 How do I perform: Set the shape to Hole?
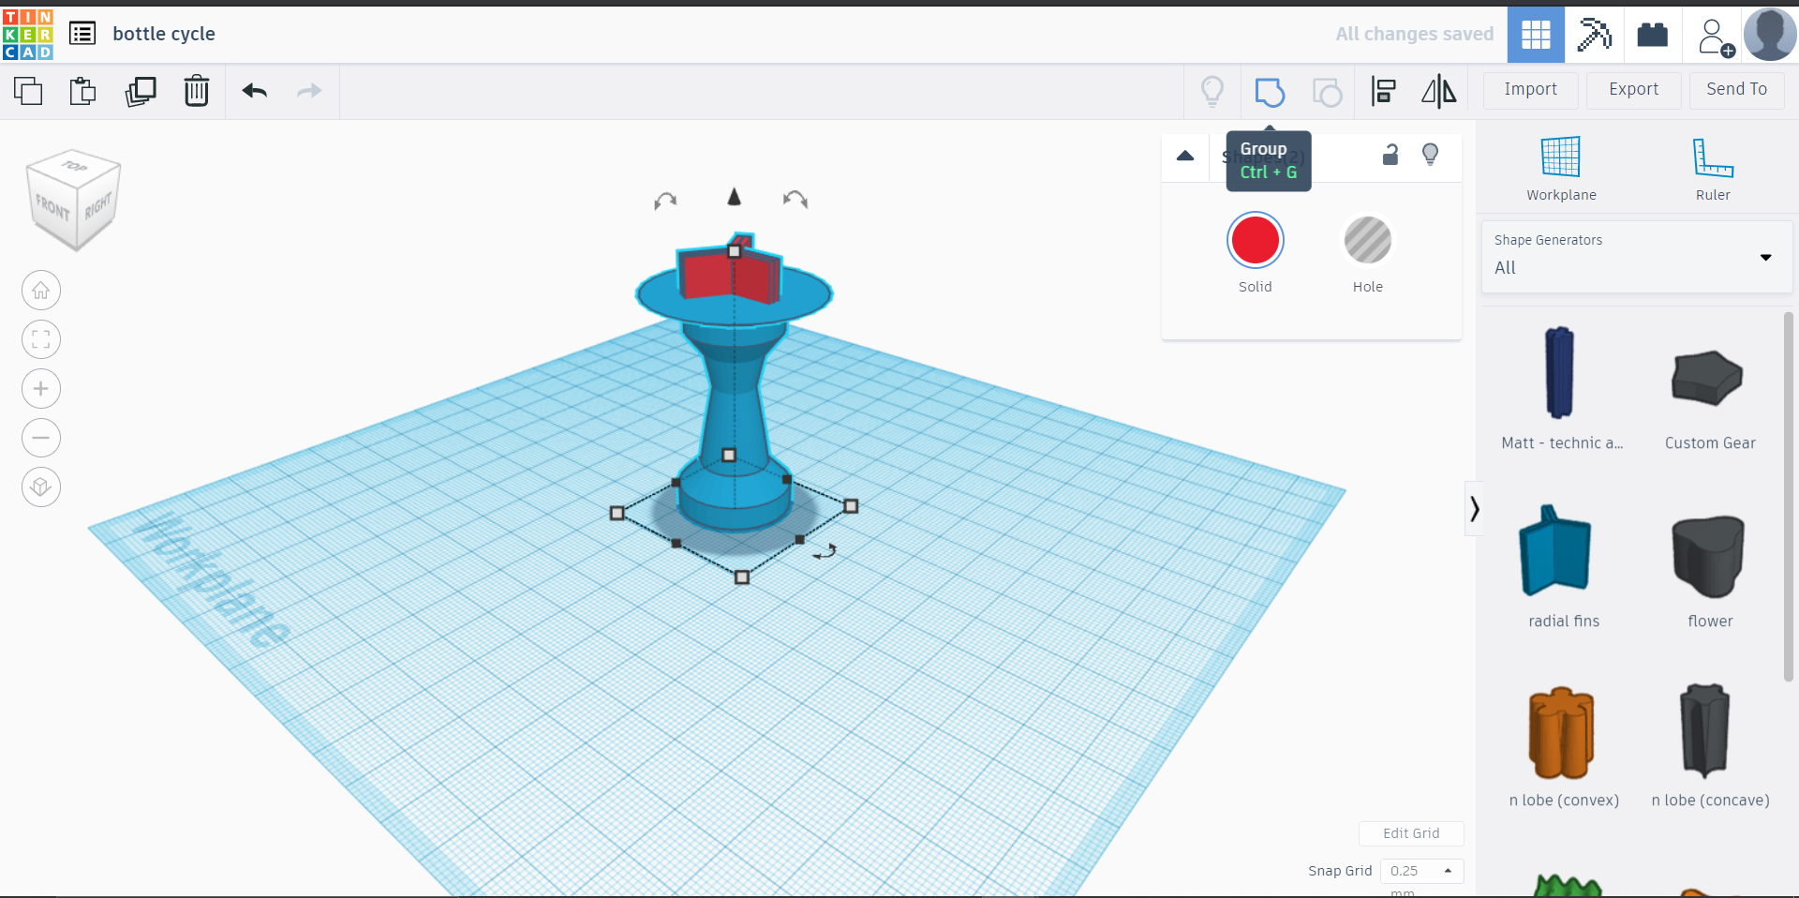pyautogui.click(x=1368, y=241)
